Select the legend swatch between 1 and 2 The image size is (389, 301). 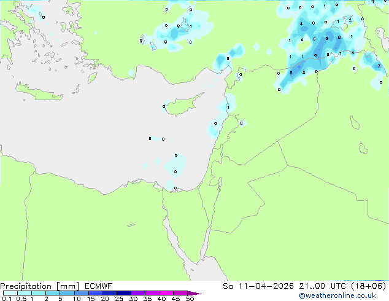(39, 293)
